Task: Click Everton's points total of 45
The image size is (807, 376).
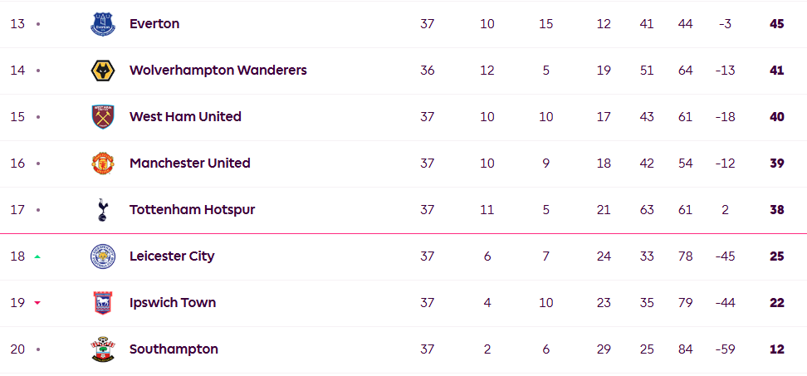Action: [776, 24]
